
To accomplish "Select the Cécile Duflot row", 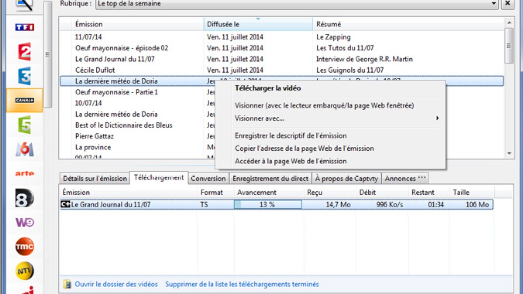I will (281, 70).
